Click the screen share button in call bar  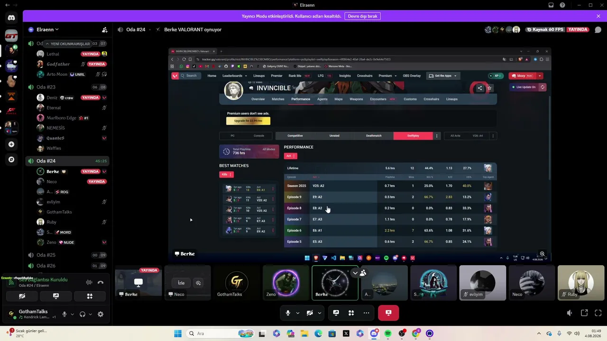(336, 313)
